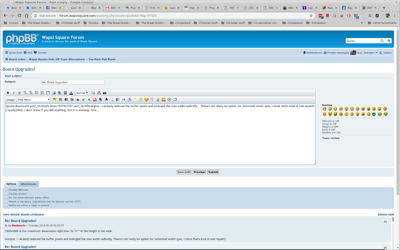Viewport: 400px width, 250px height.
Task: Apply italic formatting in the editor toolbar
Action: click(14, 93)
